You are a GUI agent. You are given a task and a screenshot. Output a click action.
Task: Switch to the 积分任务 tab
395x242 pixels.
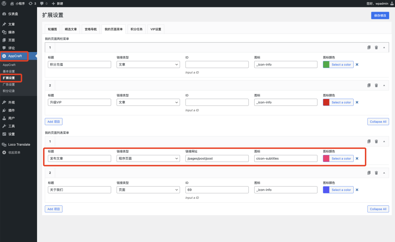[x=137, y=29]
